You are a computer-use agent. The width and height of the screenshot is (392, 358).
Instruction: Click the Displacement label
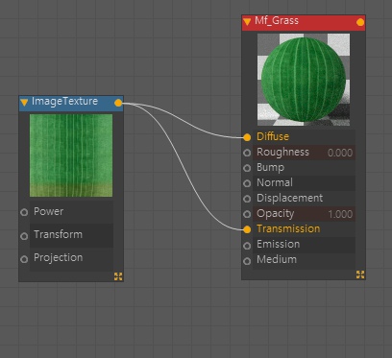click(289, 198)
